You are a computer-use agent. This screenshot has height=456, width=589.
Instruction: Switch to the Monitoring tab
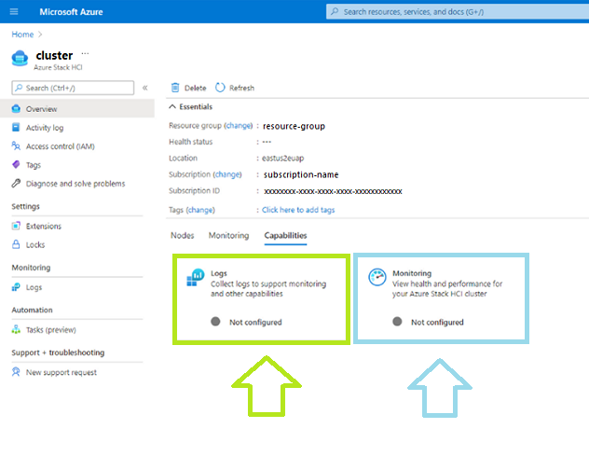[228, 235]
